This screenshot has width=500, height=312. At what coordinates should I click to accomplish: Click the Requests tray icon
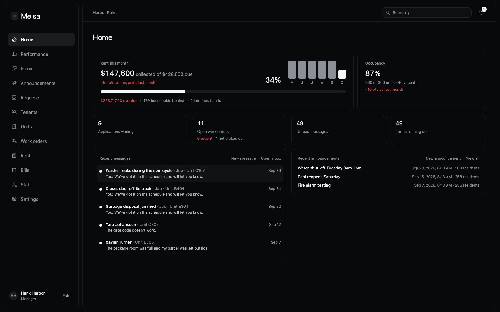[x=14, y=98]
